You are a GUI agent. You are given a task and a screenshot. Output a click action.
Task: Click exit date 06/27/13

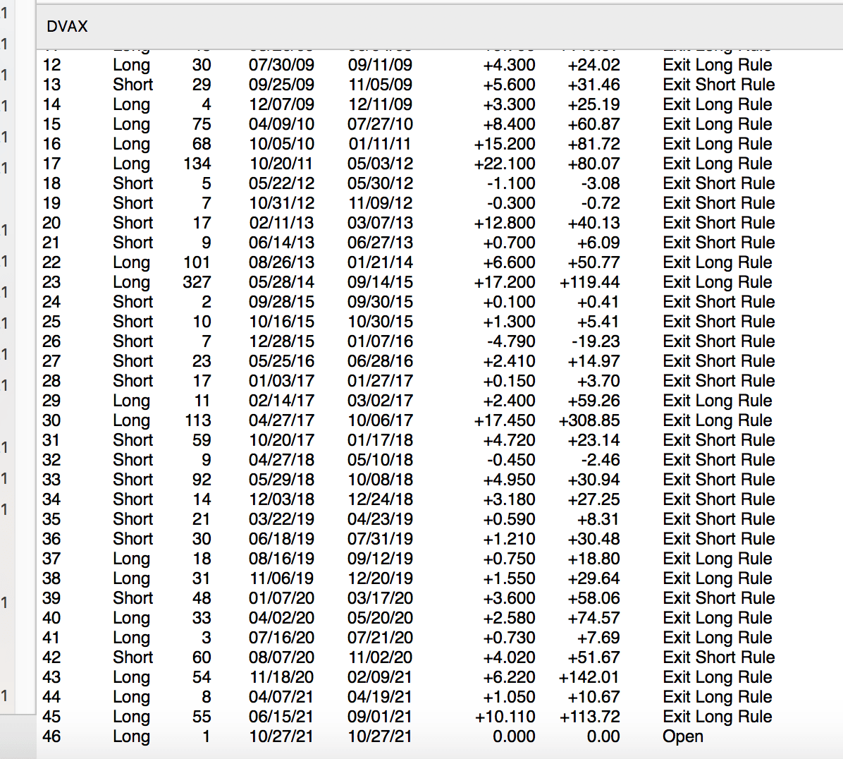click(x=380, y=243)
